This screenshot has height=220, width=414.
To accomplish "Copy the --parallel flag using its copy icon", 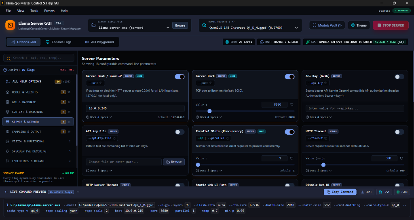I will pyautogui.click(x=227, y=138).
